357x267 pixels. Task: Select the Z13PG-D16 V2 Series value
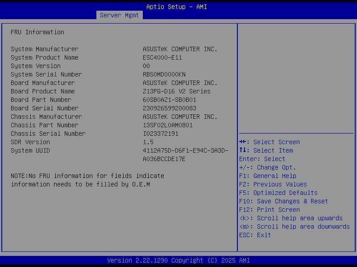click(176, 91)
